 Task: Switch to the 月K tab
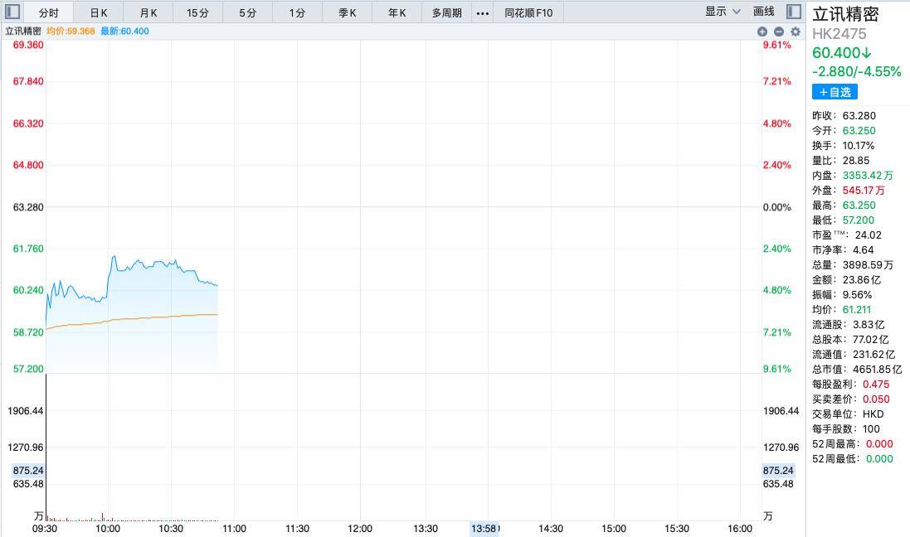[148, 12]
